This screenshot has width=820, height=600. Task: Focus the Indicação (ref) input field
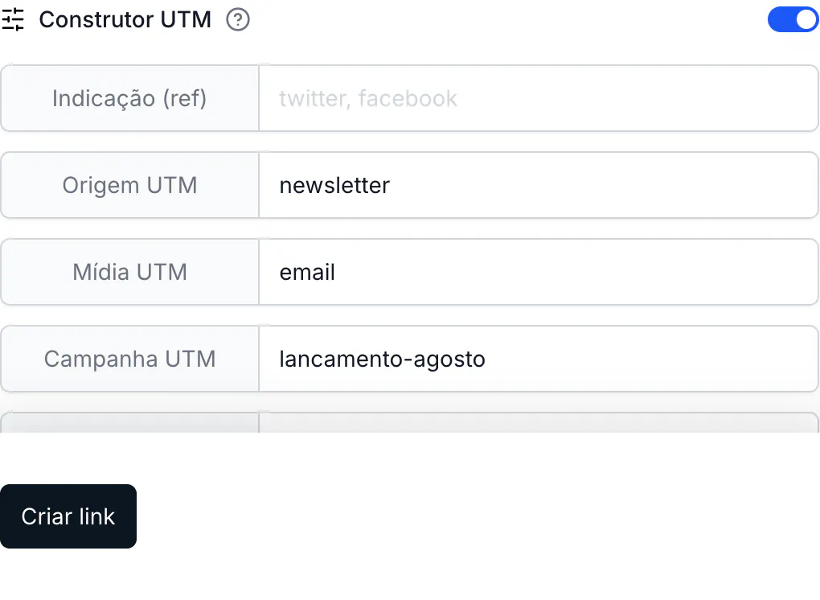[539, 98]
